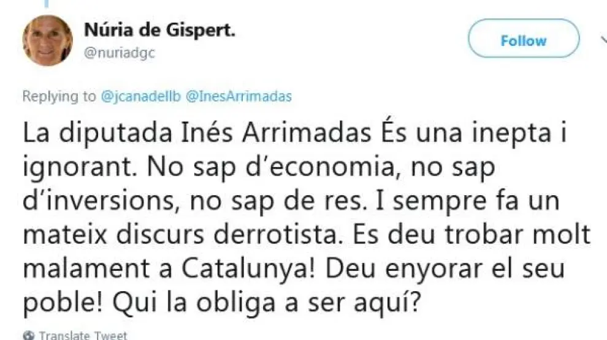607x340 pixels.
Task: Click the "Replying to" label
Action: point(59,96)
